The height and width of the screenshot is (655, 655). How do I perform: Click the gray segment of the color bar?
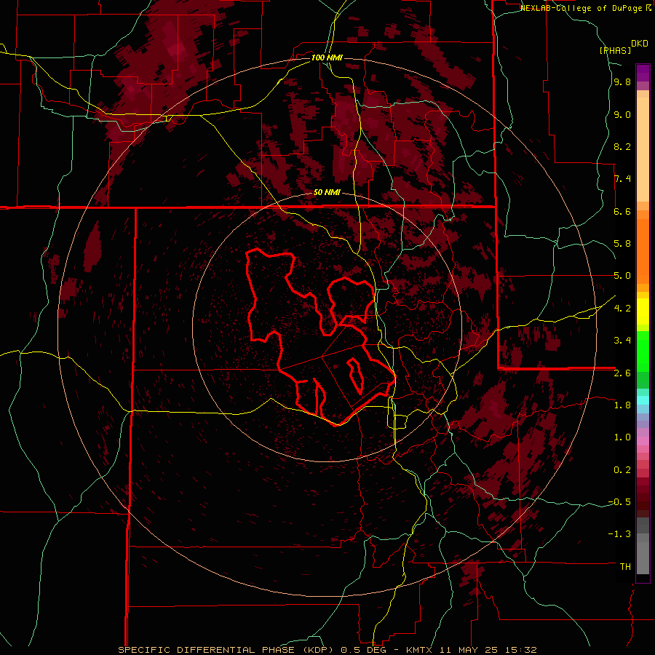pyautogui.click(x=643, y=547)
